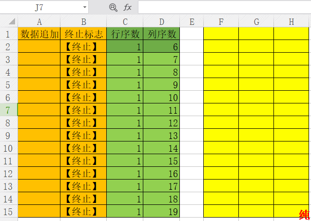Click the cell with value 6

(x=161, y=46)
